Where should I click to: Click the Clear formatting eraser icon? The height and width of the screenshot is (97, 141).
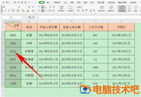pos(33,11)
